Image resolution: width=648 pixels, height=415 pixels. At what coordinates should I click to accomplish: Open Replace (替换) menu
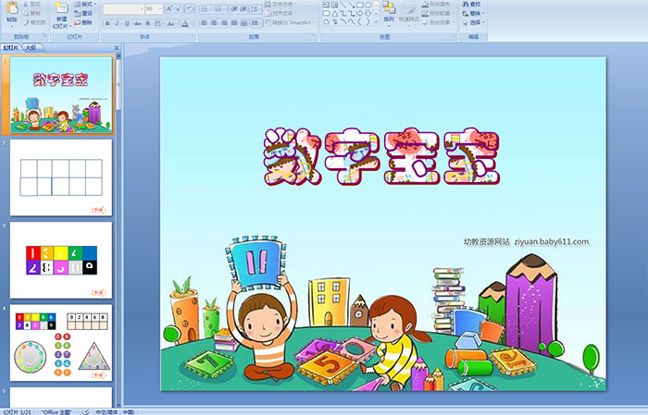pos(474,13)
